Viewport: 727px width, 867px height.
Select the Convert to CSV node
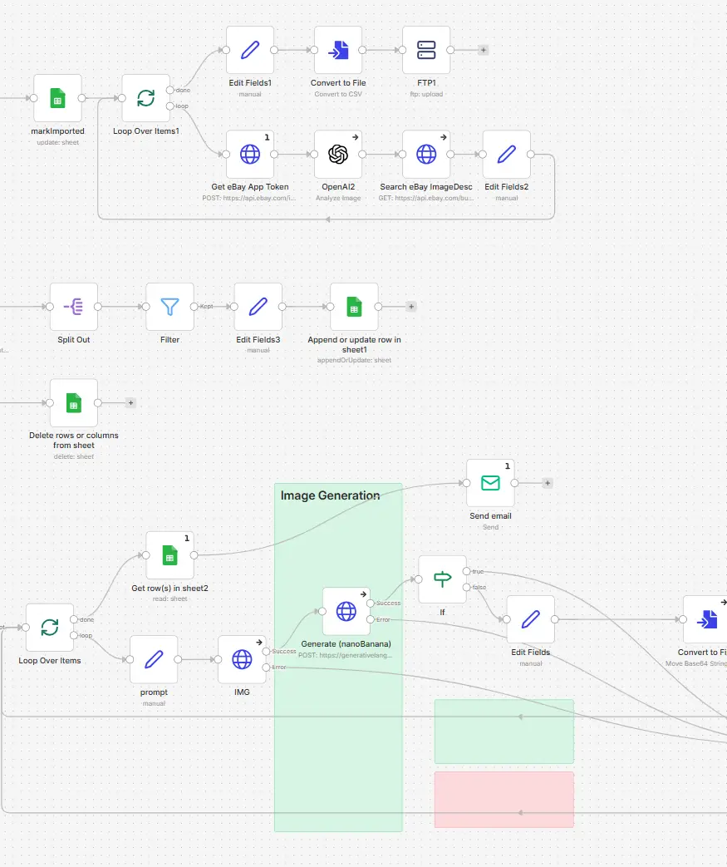point(338,50)
